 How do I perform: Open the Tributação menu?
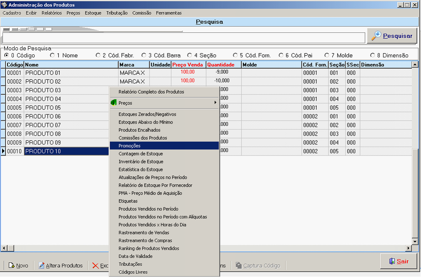(x=117, y=13)
